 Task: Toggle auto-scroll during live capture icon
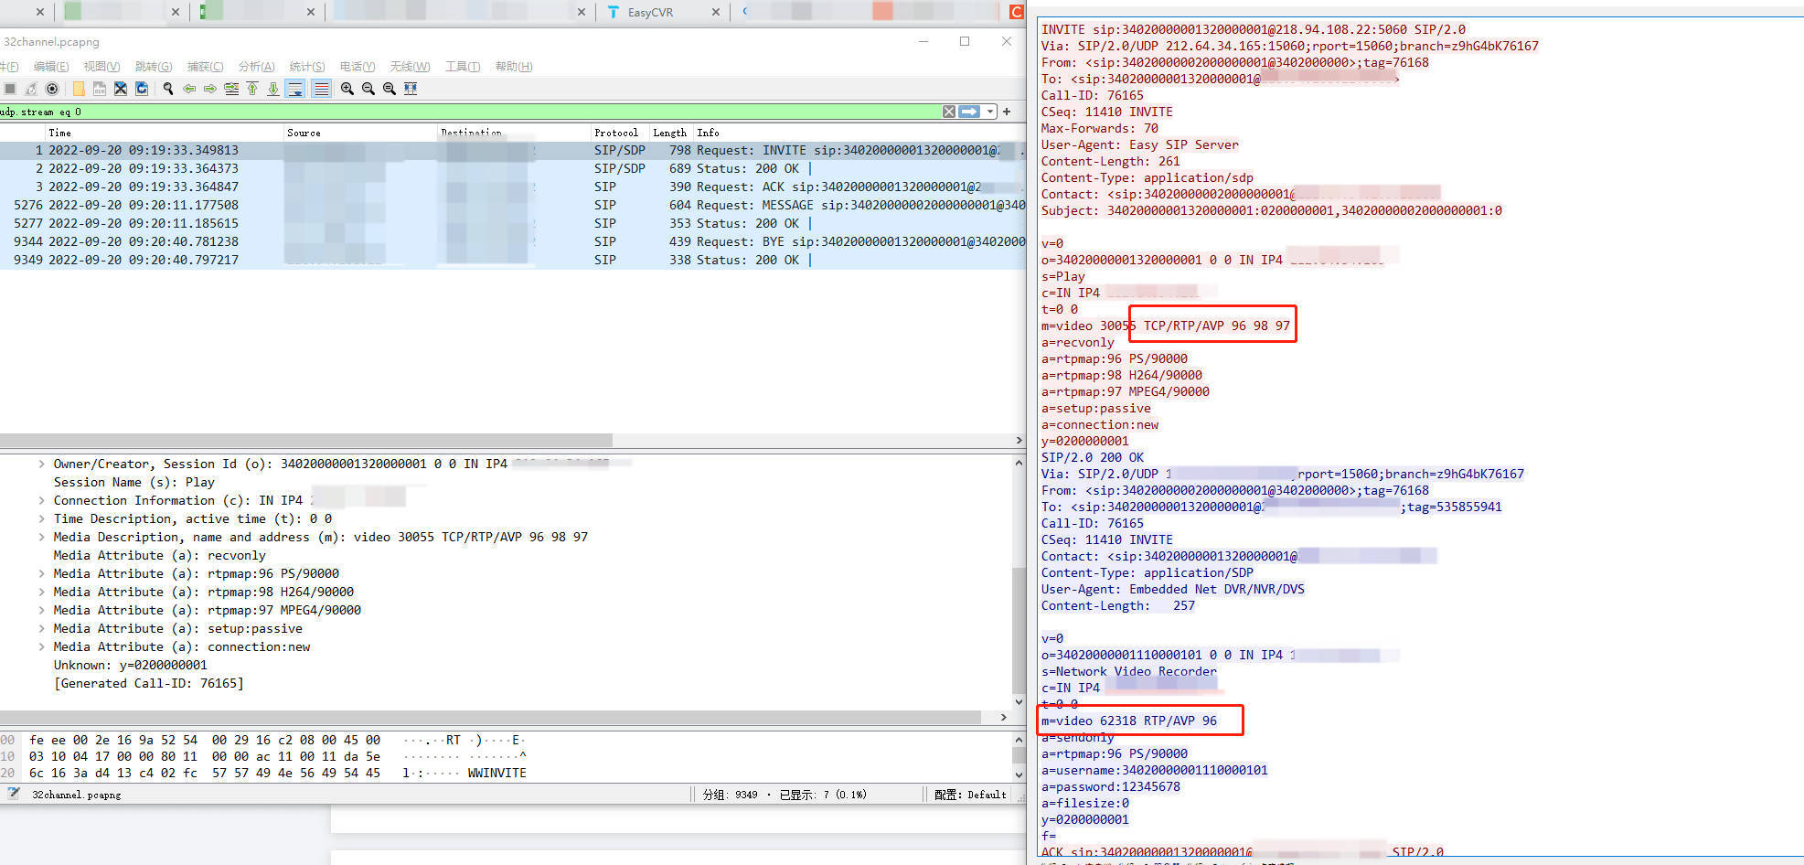click(x=295, y=89)
